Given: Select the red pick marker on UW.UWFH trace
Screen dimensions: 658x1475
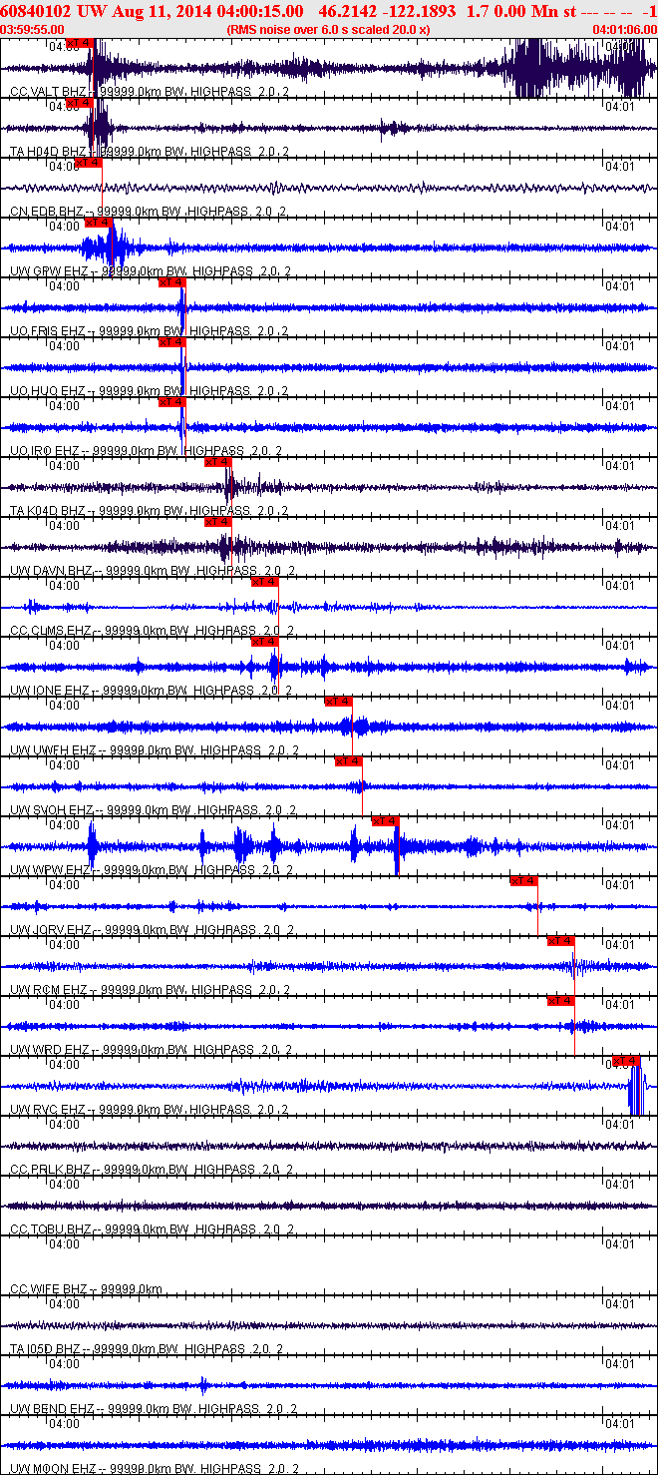Looking at the screenshot, I should [x=338, y=702].
